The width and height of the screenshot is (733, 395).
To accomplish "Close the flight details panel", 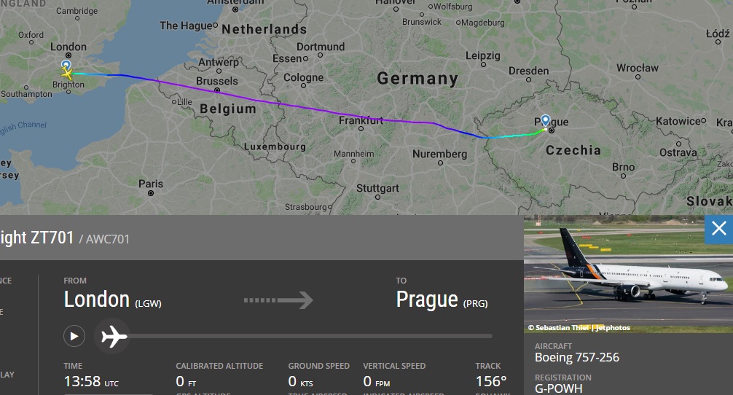I will tap(718, 229).
